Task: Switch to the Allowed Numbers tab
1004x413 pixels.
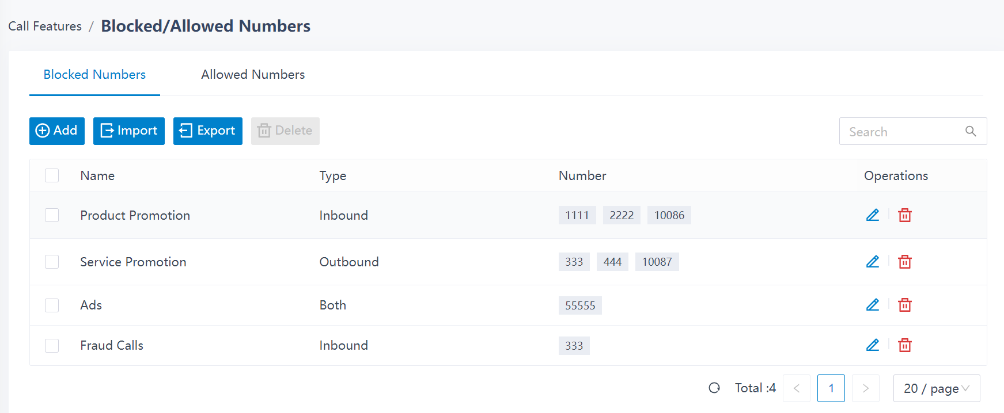Action: [253, 75]
